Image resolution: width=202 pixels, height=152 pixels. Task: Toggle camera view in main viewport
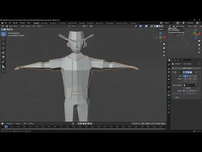[164, 52]
